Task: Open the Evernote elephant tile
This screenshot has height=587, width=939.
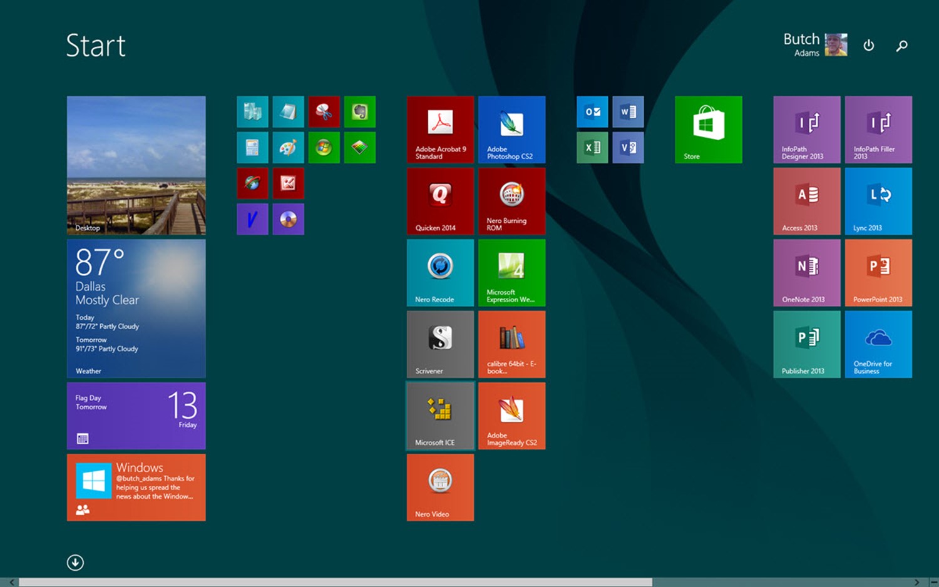Action: click(359, 112)
